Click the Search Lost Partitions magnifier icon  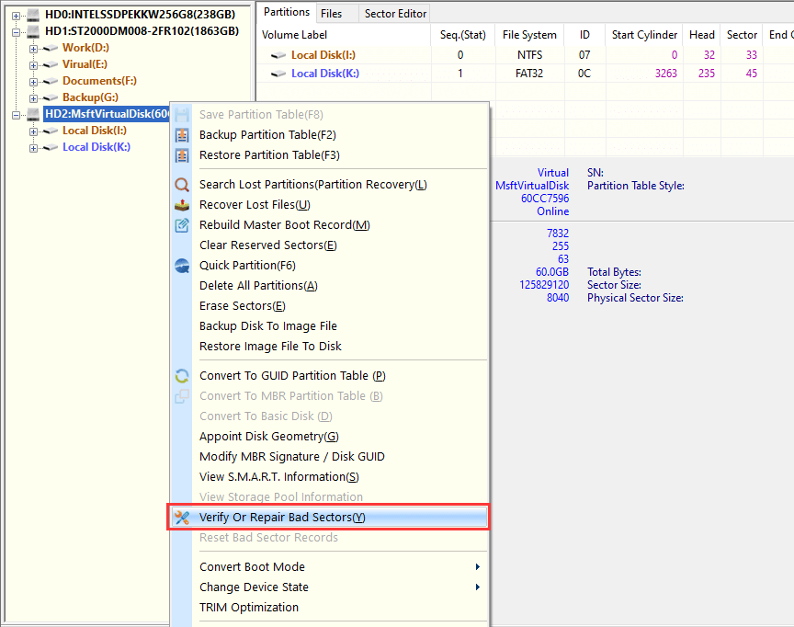[x=182, y=185]
